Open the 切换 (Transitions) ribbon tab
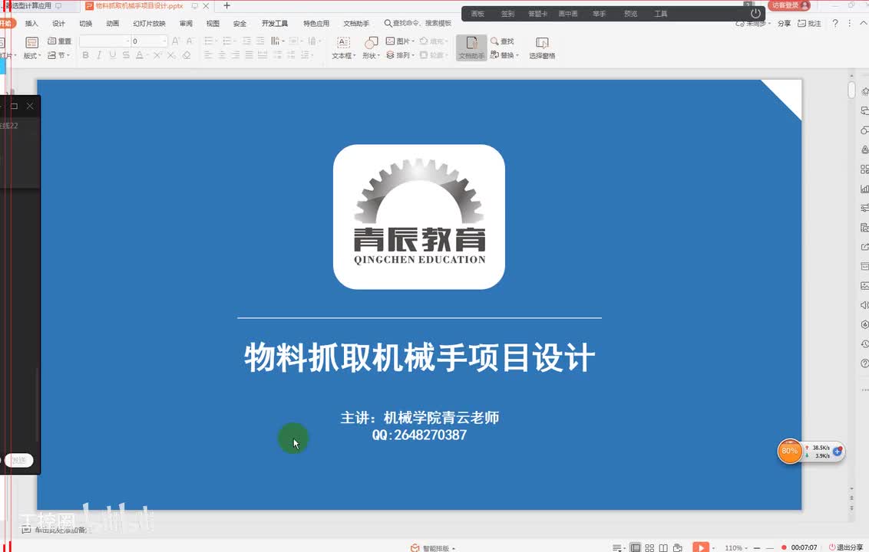This screenshot has width=869, height=552. (x=85, y=23)
